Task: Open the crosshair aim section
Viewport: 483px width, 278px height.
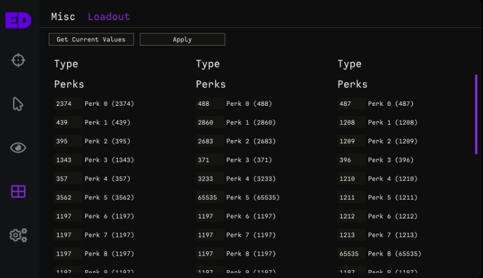Action: 18,60
